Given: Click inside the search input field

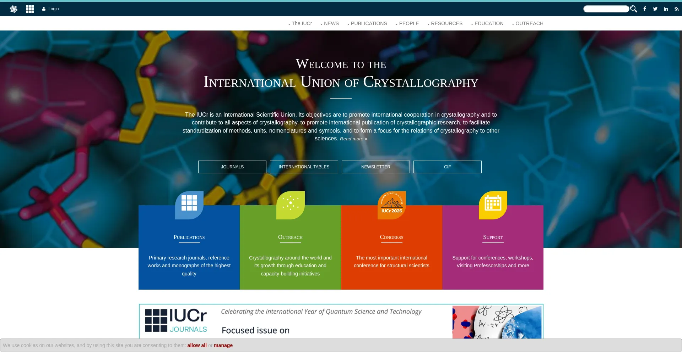Looking at the screenshot, I should (606, 9).
